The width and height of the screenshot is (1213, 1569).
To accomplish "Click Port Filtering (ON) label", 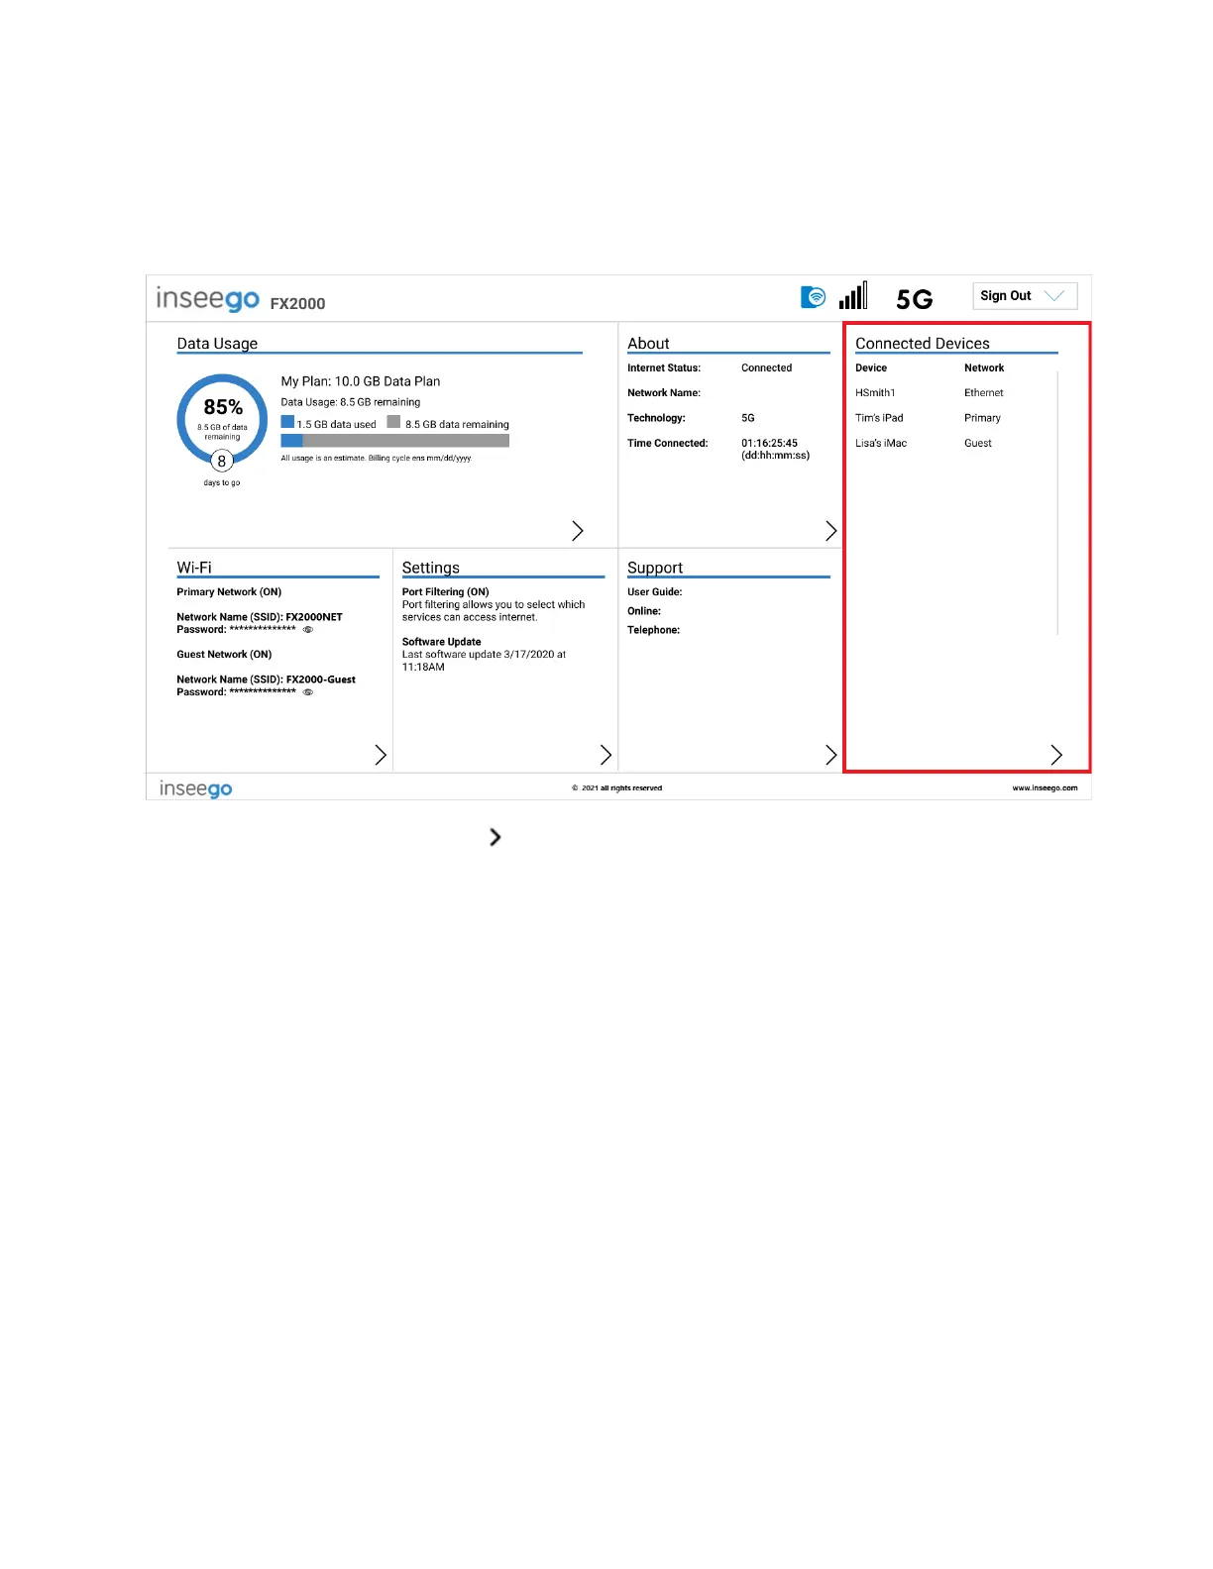I will click(445, 592).
